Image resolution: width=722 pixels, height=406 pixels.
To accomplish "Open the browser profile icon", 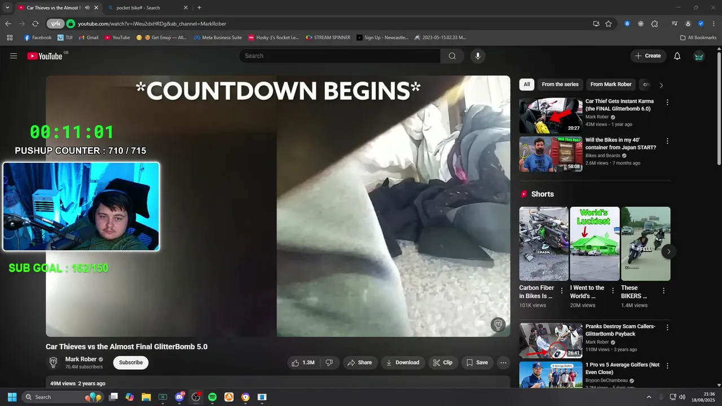I will coord(688,24).
